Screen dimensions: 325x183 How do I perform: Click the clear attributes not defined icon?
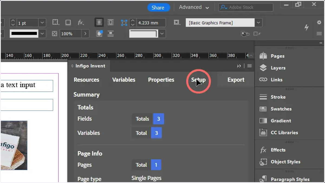[257, 34]
